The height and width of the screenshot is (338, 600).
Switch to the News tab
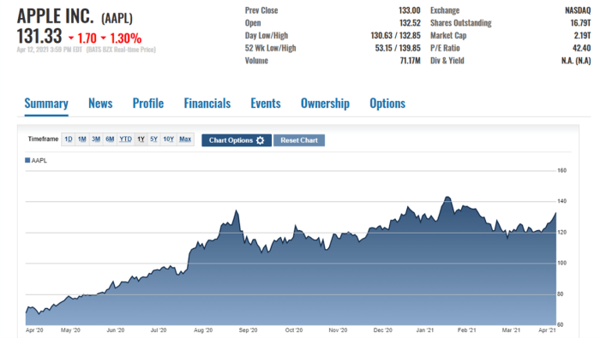click(x=100, y=104)
